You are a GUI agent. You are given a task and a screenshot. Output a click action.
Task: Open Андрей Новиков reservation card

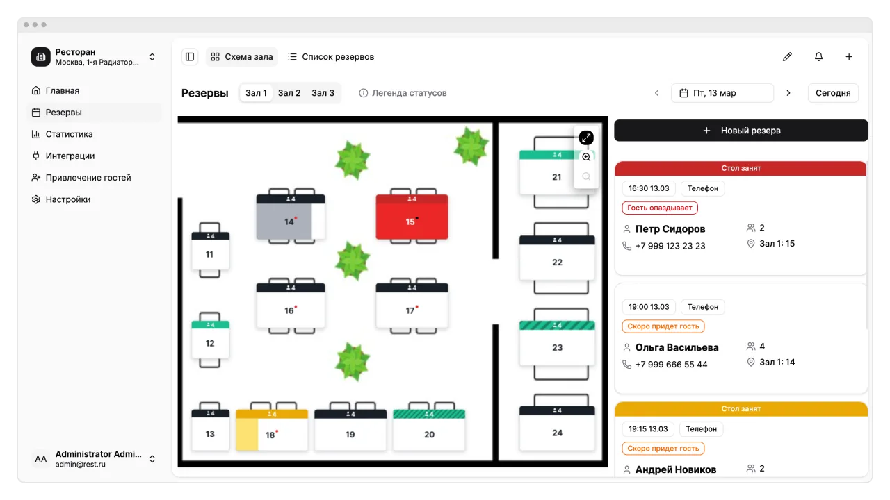(x=741, y=440)
